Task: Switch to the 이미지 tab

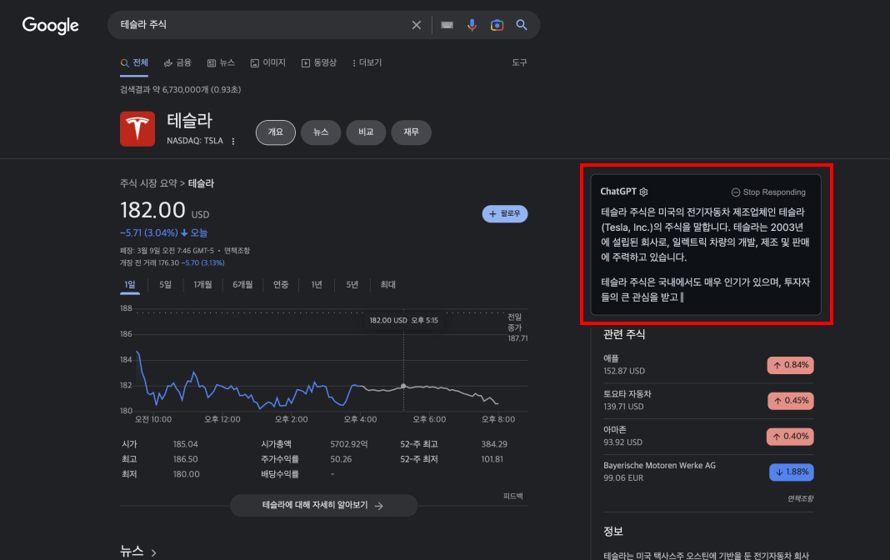Action: click(x=267, y=63)
